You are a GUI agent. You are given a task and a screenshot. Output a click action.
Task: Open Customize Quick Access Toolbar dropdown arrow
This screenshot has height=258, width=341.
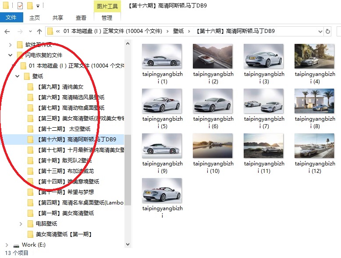(x=38, y=6)
